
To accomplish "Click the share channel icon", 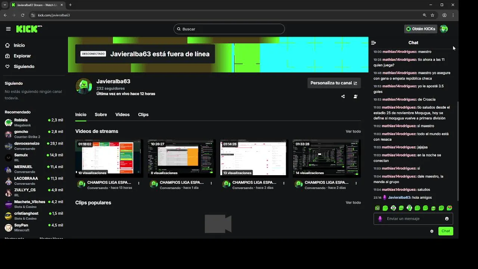I will [x=343, y=96].
